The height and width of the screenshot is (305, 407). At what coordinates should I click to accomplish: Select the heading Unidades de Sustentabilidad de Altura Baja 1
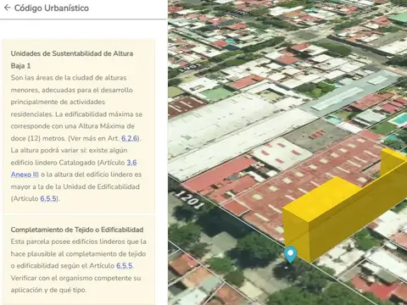pyautogui.click(x=72, y=59)
